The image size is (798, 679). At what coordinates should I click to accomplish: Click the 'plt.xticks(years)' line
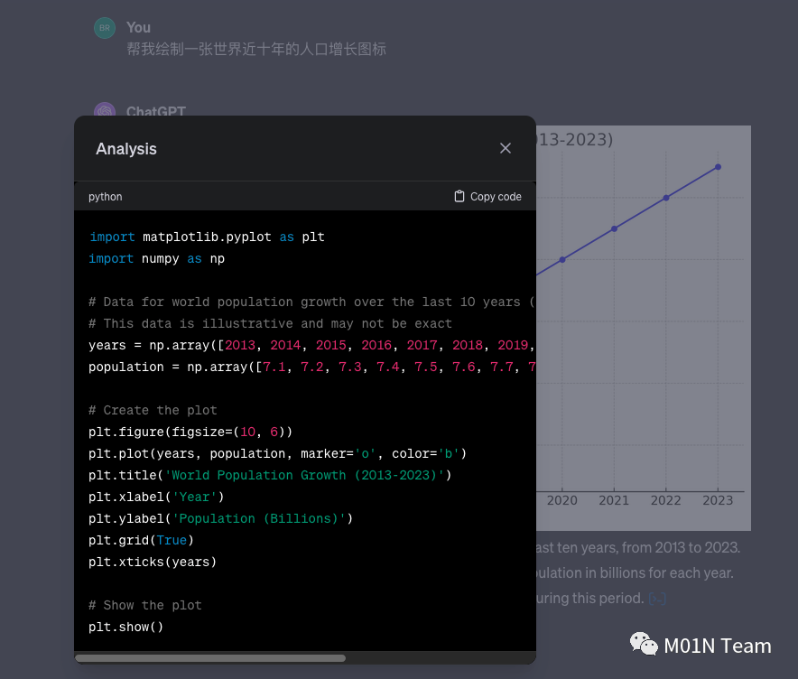(153, 562)
